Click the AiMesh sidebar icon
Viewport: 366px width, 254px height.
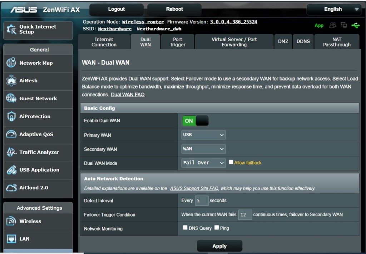(x=11, y=81)
